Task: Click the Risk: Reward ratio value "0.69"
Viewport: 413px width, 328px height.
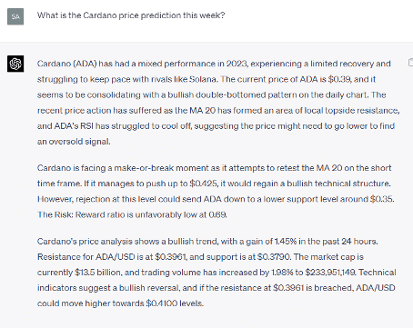Action: 217,214
